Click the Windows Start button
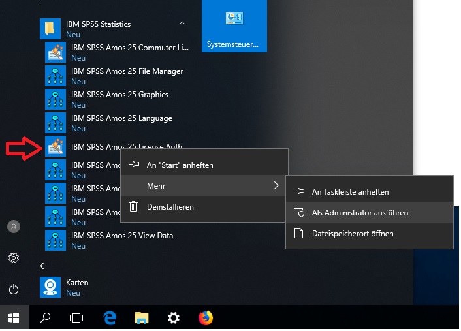 tap(14, 317)
